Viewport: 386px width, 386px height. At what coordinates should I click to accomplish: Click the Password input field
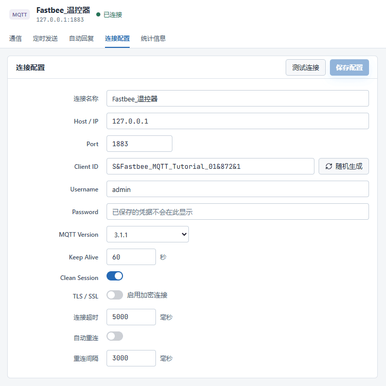click(238, 212)
